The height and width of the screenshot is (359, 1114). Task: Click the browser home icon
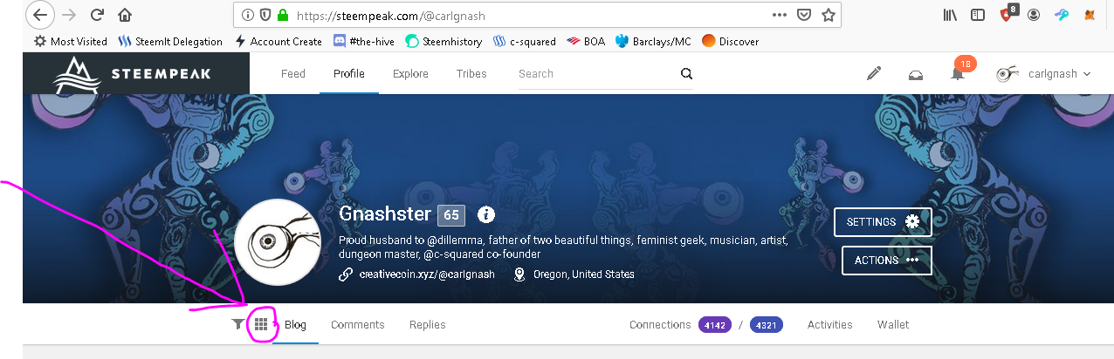125,15
